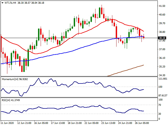This screenshot has height=126, width=168.
Task: Select the 26 Jun 05:00 time label
Action: 142,123
